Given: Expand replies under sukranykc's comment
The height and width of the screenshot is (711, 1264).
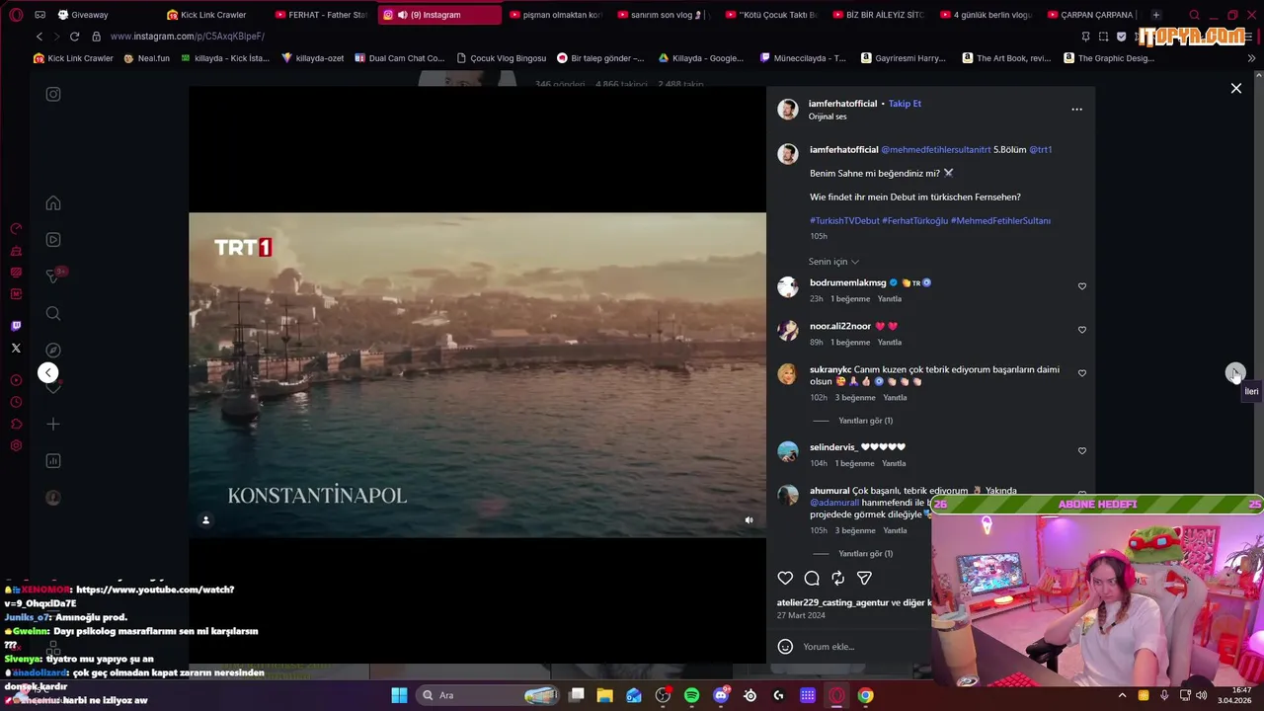Looking at the screenshot, I should [x=865, y=421].
